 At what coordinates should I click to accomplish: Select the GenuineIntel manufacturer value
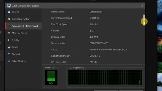click(96, 12)
